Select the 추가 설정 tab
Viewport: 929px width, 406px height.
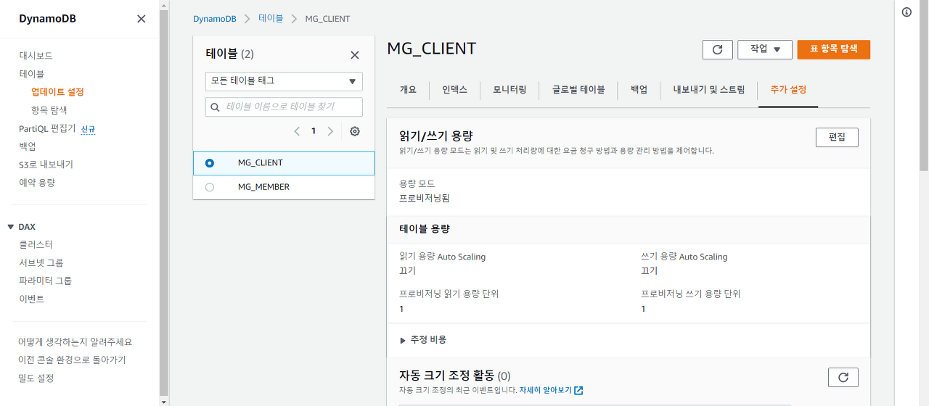(x=788, y=90)
